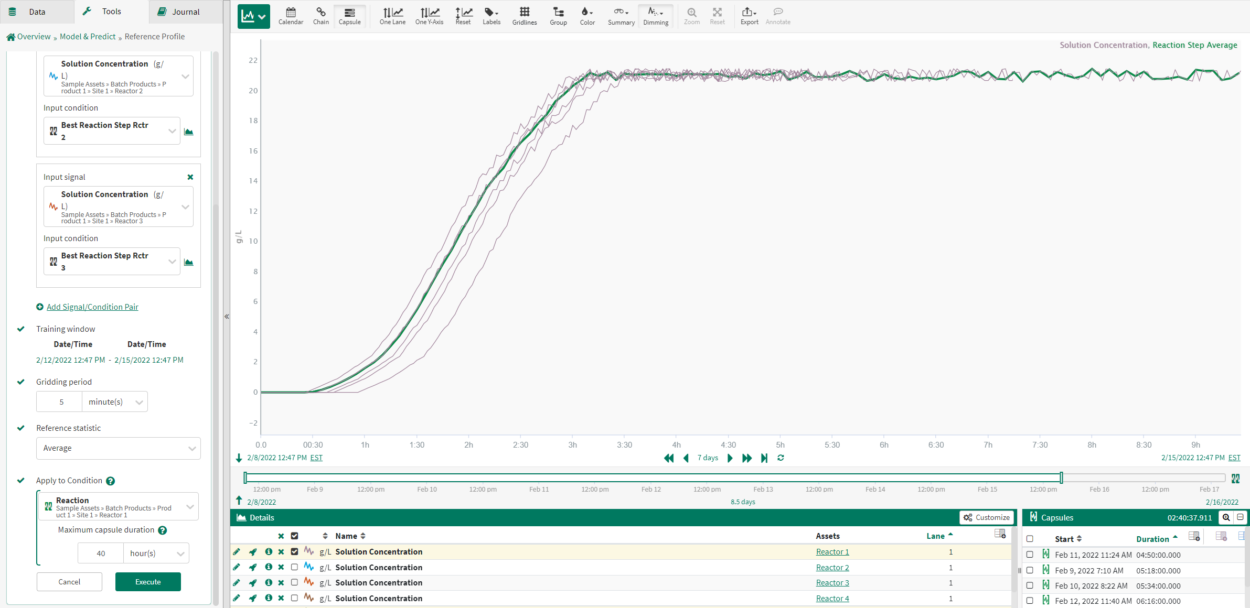Remove the Reactor 3 input signal pair
Image resolution: width=1250 pixels, height=608 pixels.
point(190,177)
